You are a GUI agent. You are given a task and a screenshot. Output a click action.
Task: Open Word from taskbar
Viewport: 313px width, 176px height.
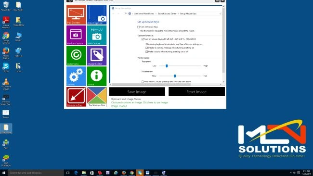148,173
